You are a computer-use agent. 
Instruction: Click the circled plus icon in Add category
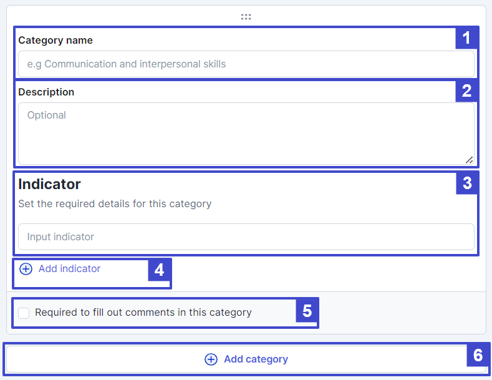click(211, 359)
